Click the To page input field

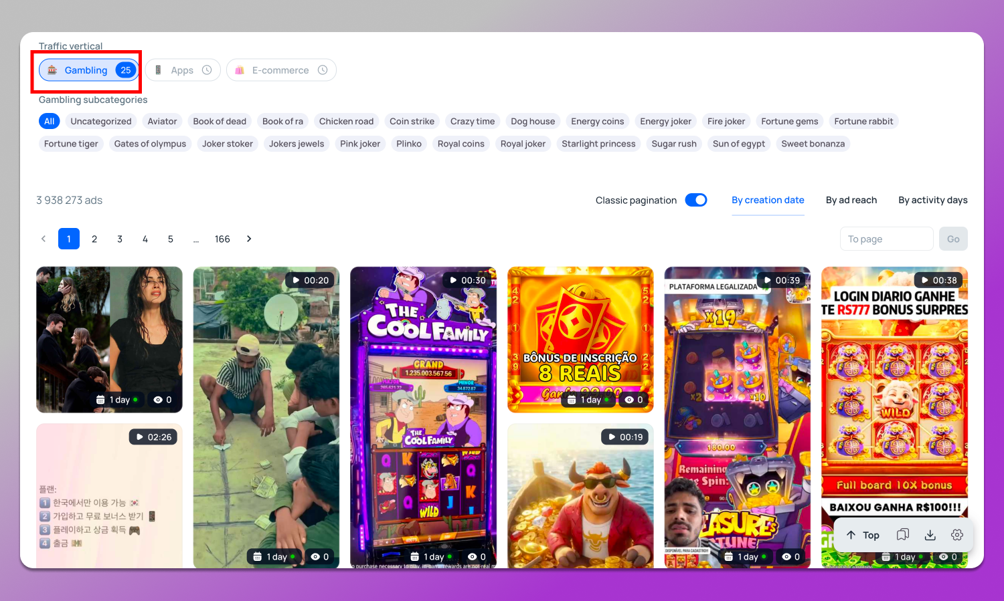[x=886, y=239]
